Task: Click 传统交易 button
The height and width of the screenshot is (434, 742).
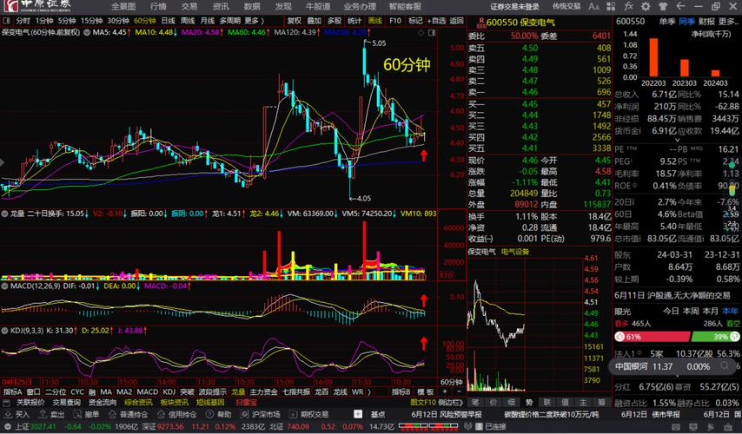Action: pos(566,7)
